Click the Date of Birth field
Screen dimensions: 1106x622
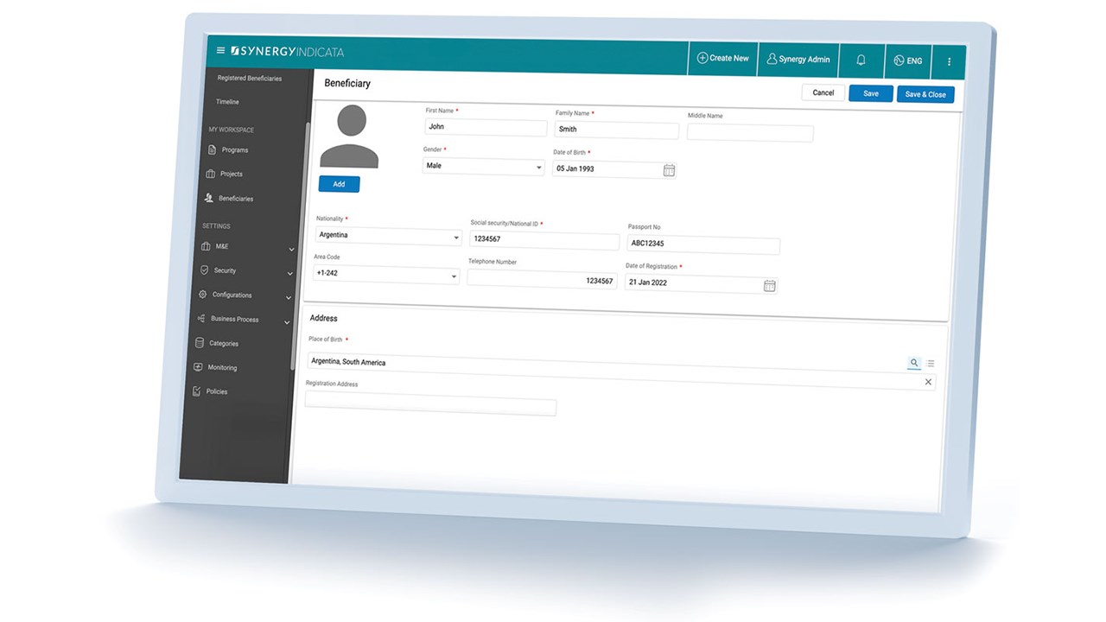pos(613,169)
